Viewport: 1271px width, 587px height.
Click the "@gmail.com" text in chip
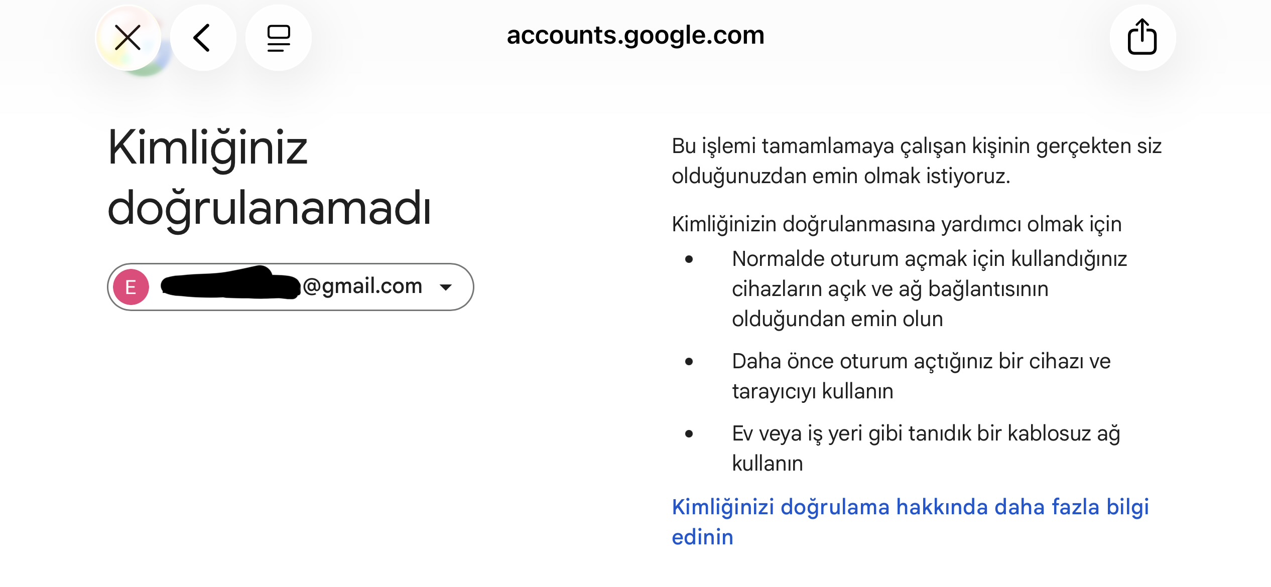coord(362,286)
